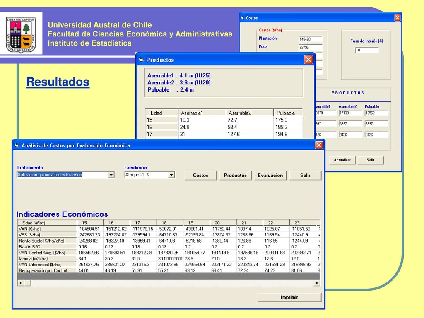424x318 pixels.
Task: Click cell 194.6 in Productos table
Action: [288, 134]
